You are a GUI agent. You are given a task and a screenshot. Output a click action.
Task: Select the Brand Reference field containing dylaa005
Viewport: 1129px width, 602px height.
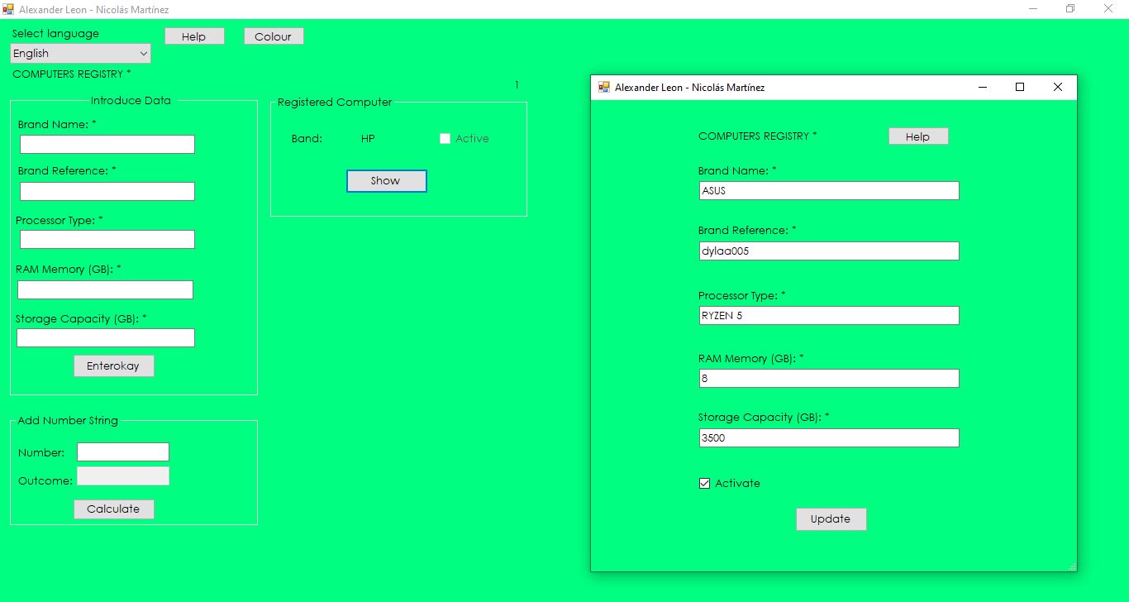pyautogui.click(x=827, y=251)
